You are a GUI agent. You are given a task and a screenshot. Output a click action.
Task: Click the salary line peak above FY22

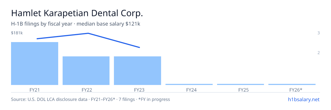(88, 33)
